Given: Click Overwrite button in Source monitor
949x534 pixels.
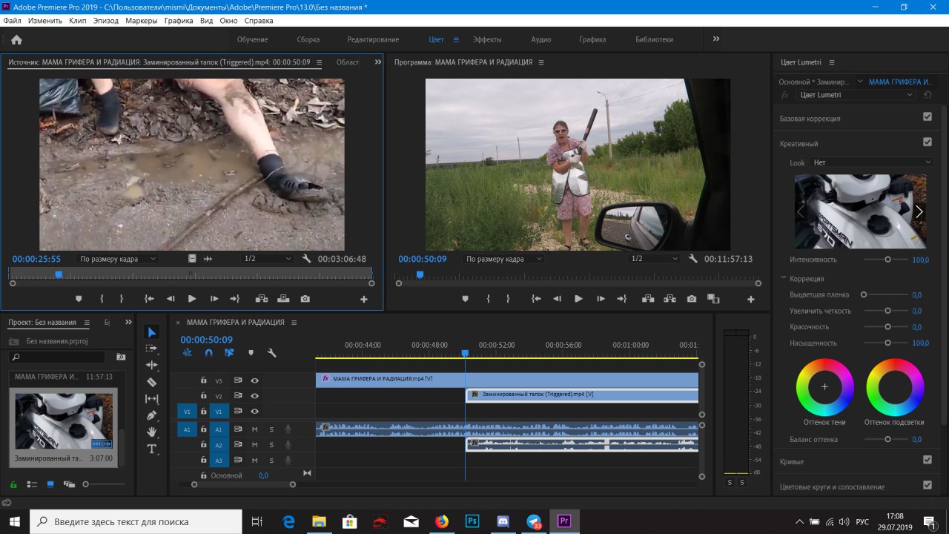Looking at the screenshot, I should point(283,299).
